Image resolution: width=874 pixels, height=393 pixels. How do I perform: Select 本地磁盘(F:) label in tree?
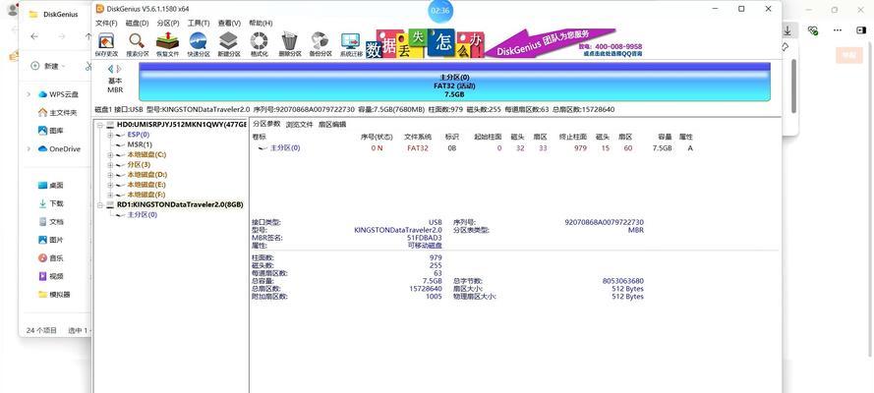146,195
